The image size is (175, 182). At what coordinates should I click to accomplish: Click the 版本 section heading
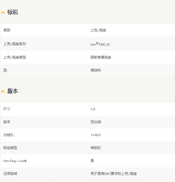tap(13, 91)
